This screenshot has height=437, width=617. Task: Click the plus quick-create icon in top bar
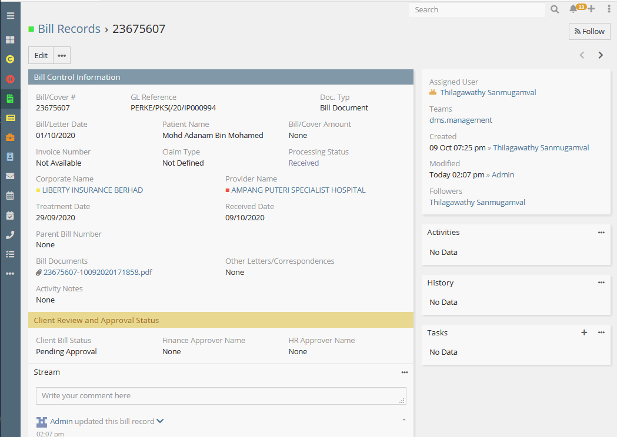click(x=591, y=9)
